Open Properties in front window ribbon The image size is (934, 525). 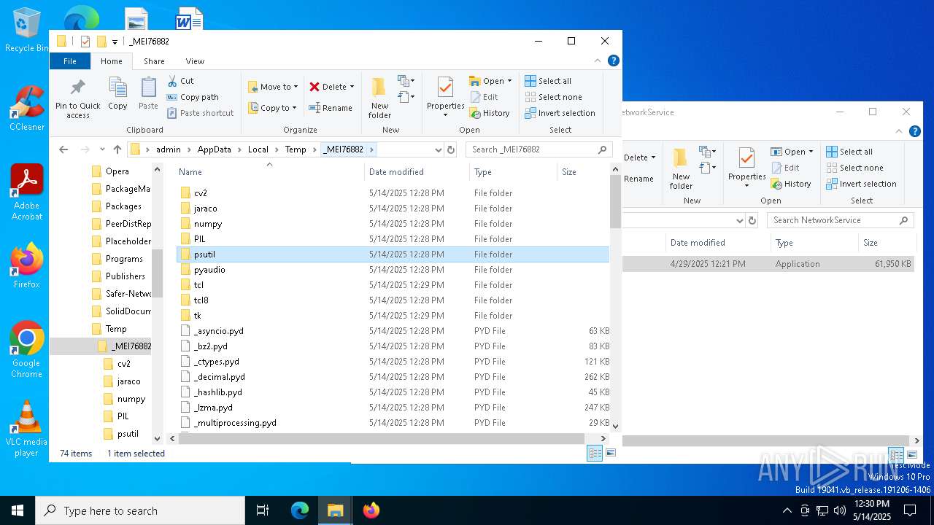coord(445,98)
